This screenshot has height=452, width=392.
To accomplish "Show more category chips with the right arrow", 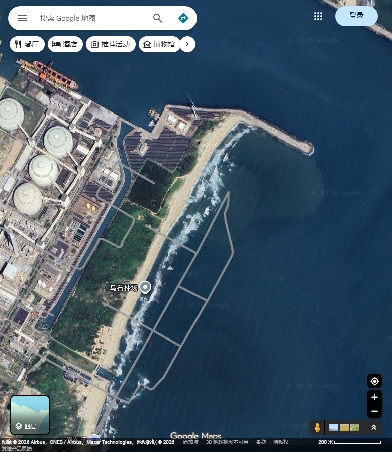I will tap(187, 44).
